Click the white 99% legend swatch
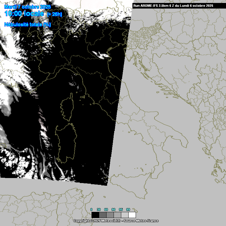 [132, 215]
